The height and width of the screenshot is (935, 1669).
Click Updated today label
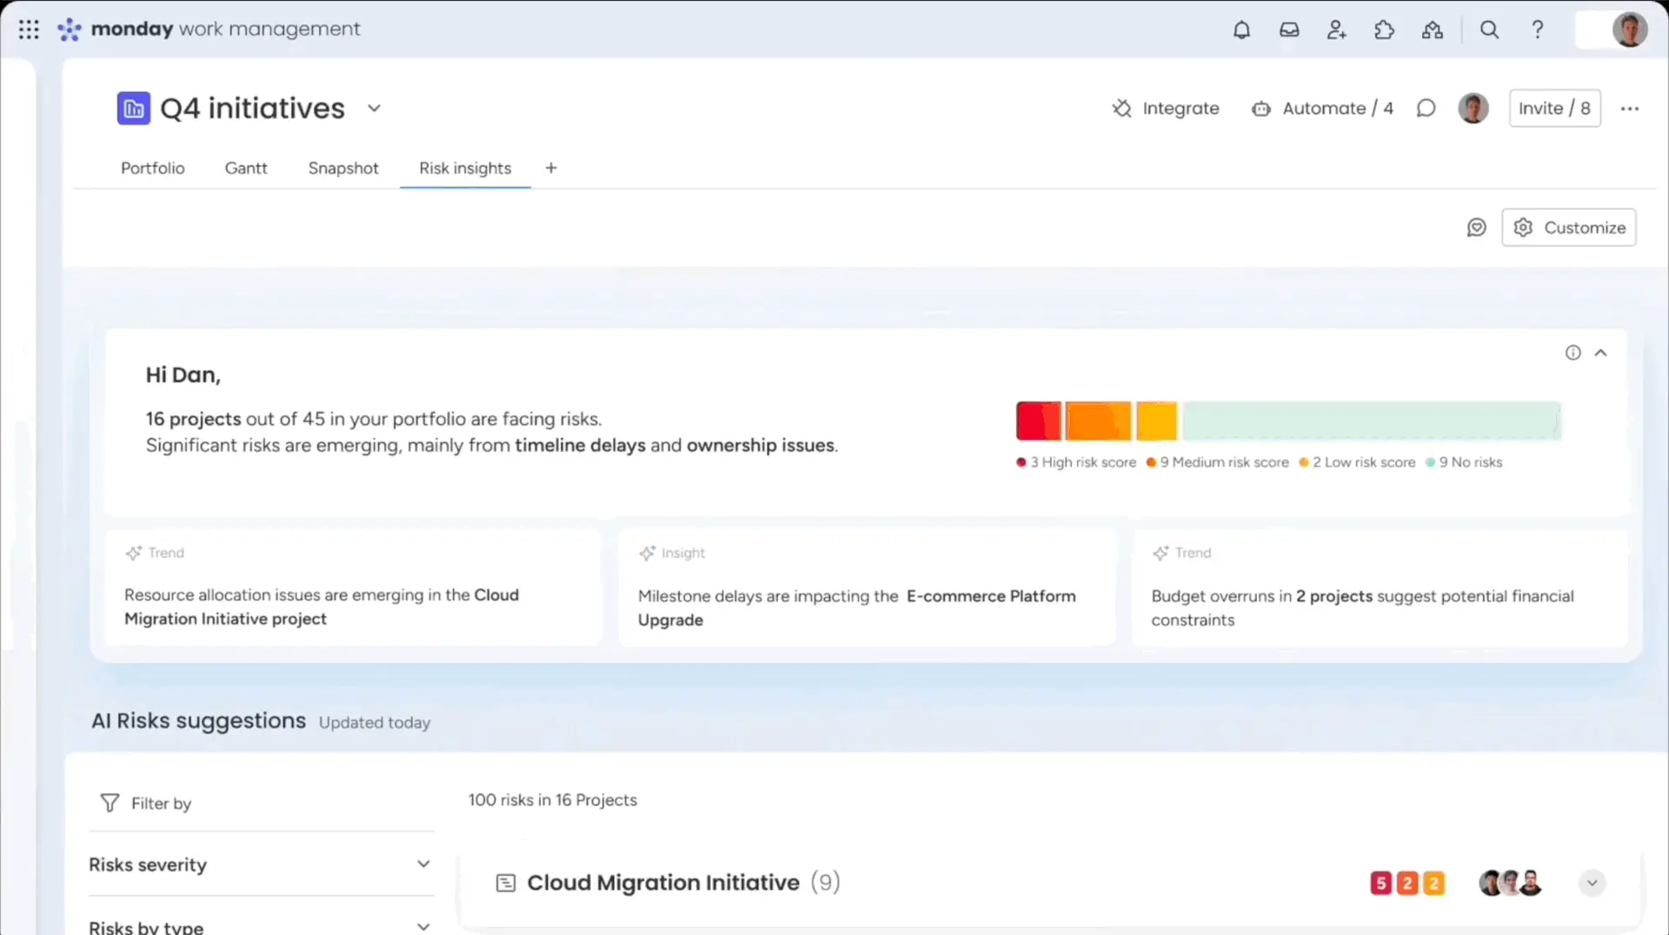375,723
